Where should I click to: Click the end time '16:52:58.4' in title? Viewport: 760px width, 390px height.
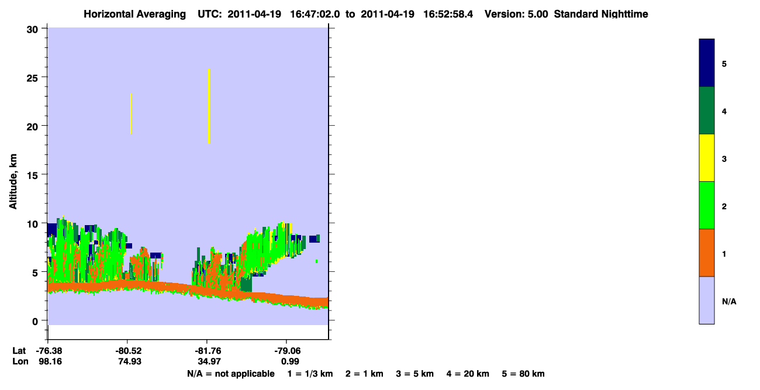[x=447, y=14]
